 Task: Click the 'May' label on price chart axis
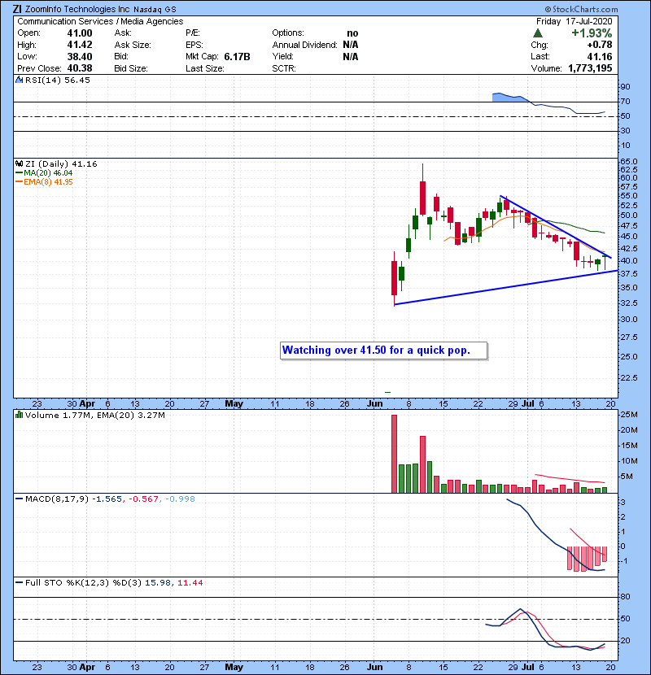[234, 404]
